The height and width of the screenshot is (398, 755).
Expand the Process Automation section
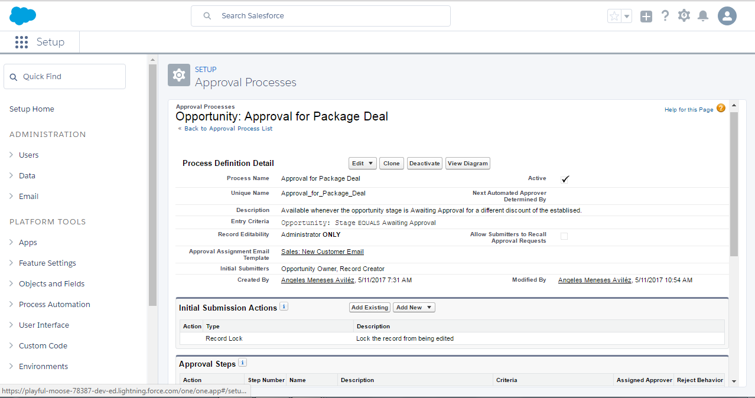54,304
